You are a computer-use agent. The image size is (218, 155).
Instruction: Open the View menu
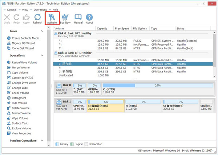[24, 9]
